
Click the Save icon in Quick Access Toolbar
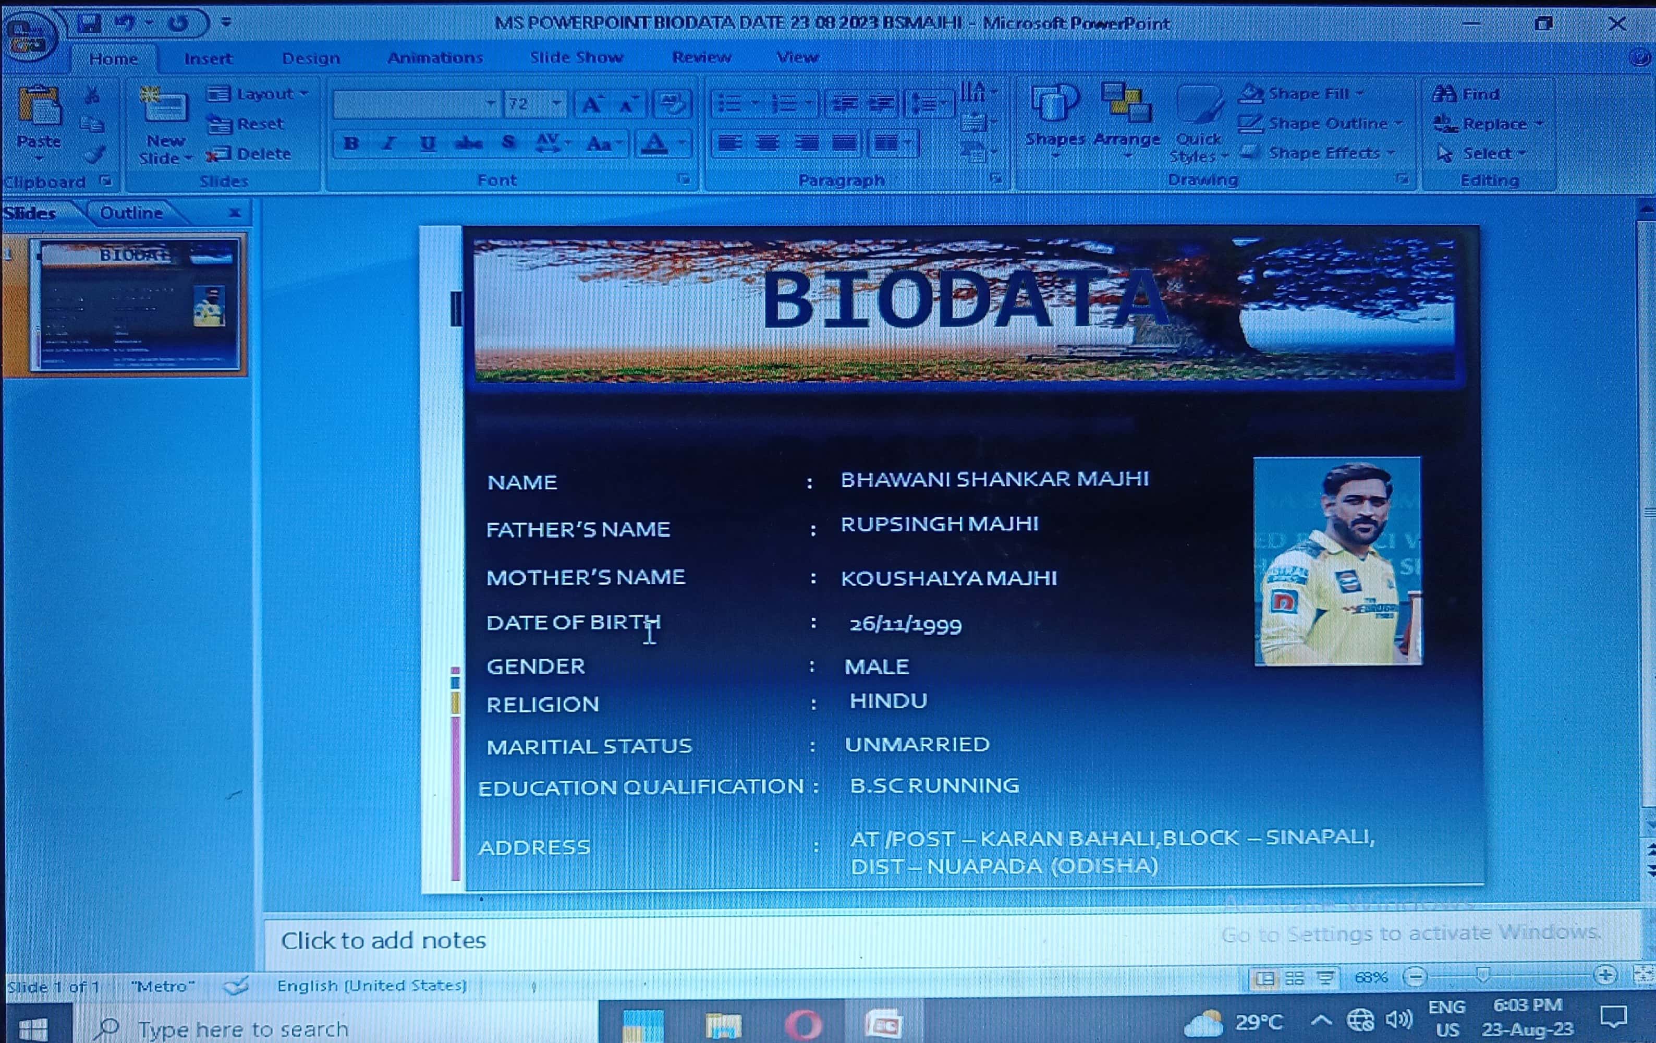coord(89,23)
